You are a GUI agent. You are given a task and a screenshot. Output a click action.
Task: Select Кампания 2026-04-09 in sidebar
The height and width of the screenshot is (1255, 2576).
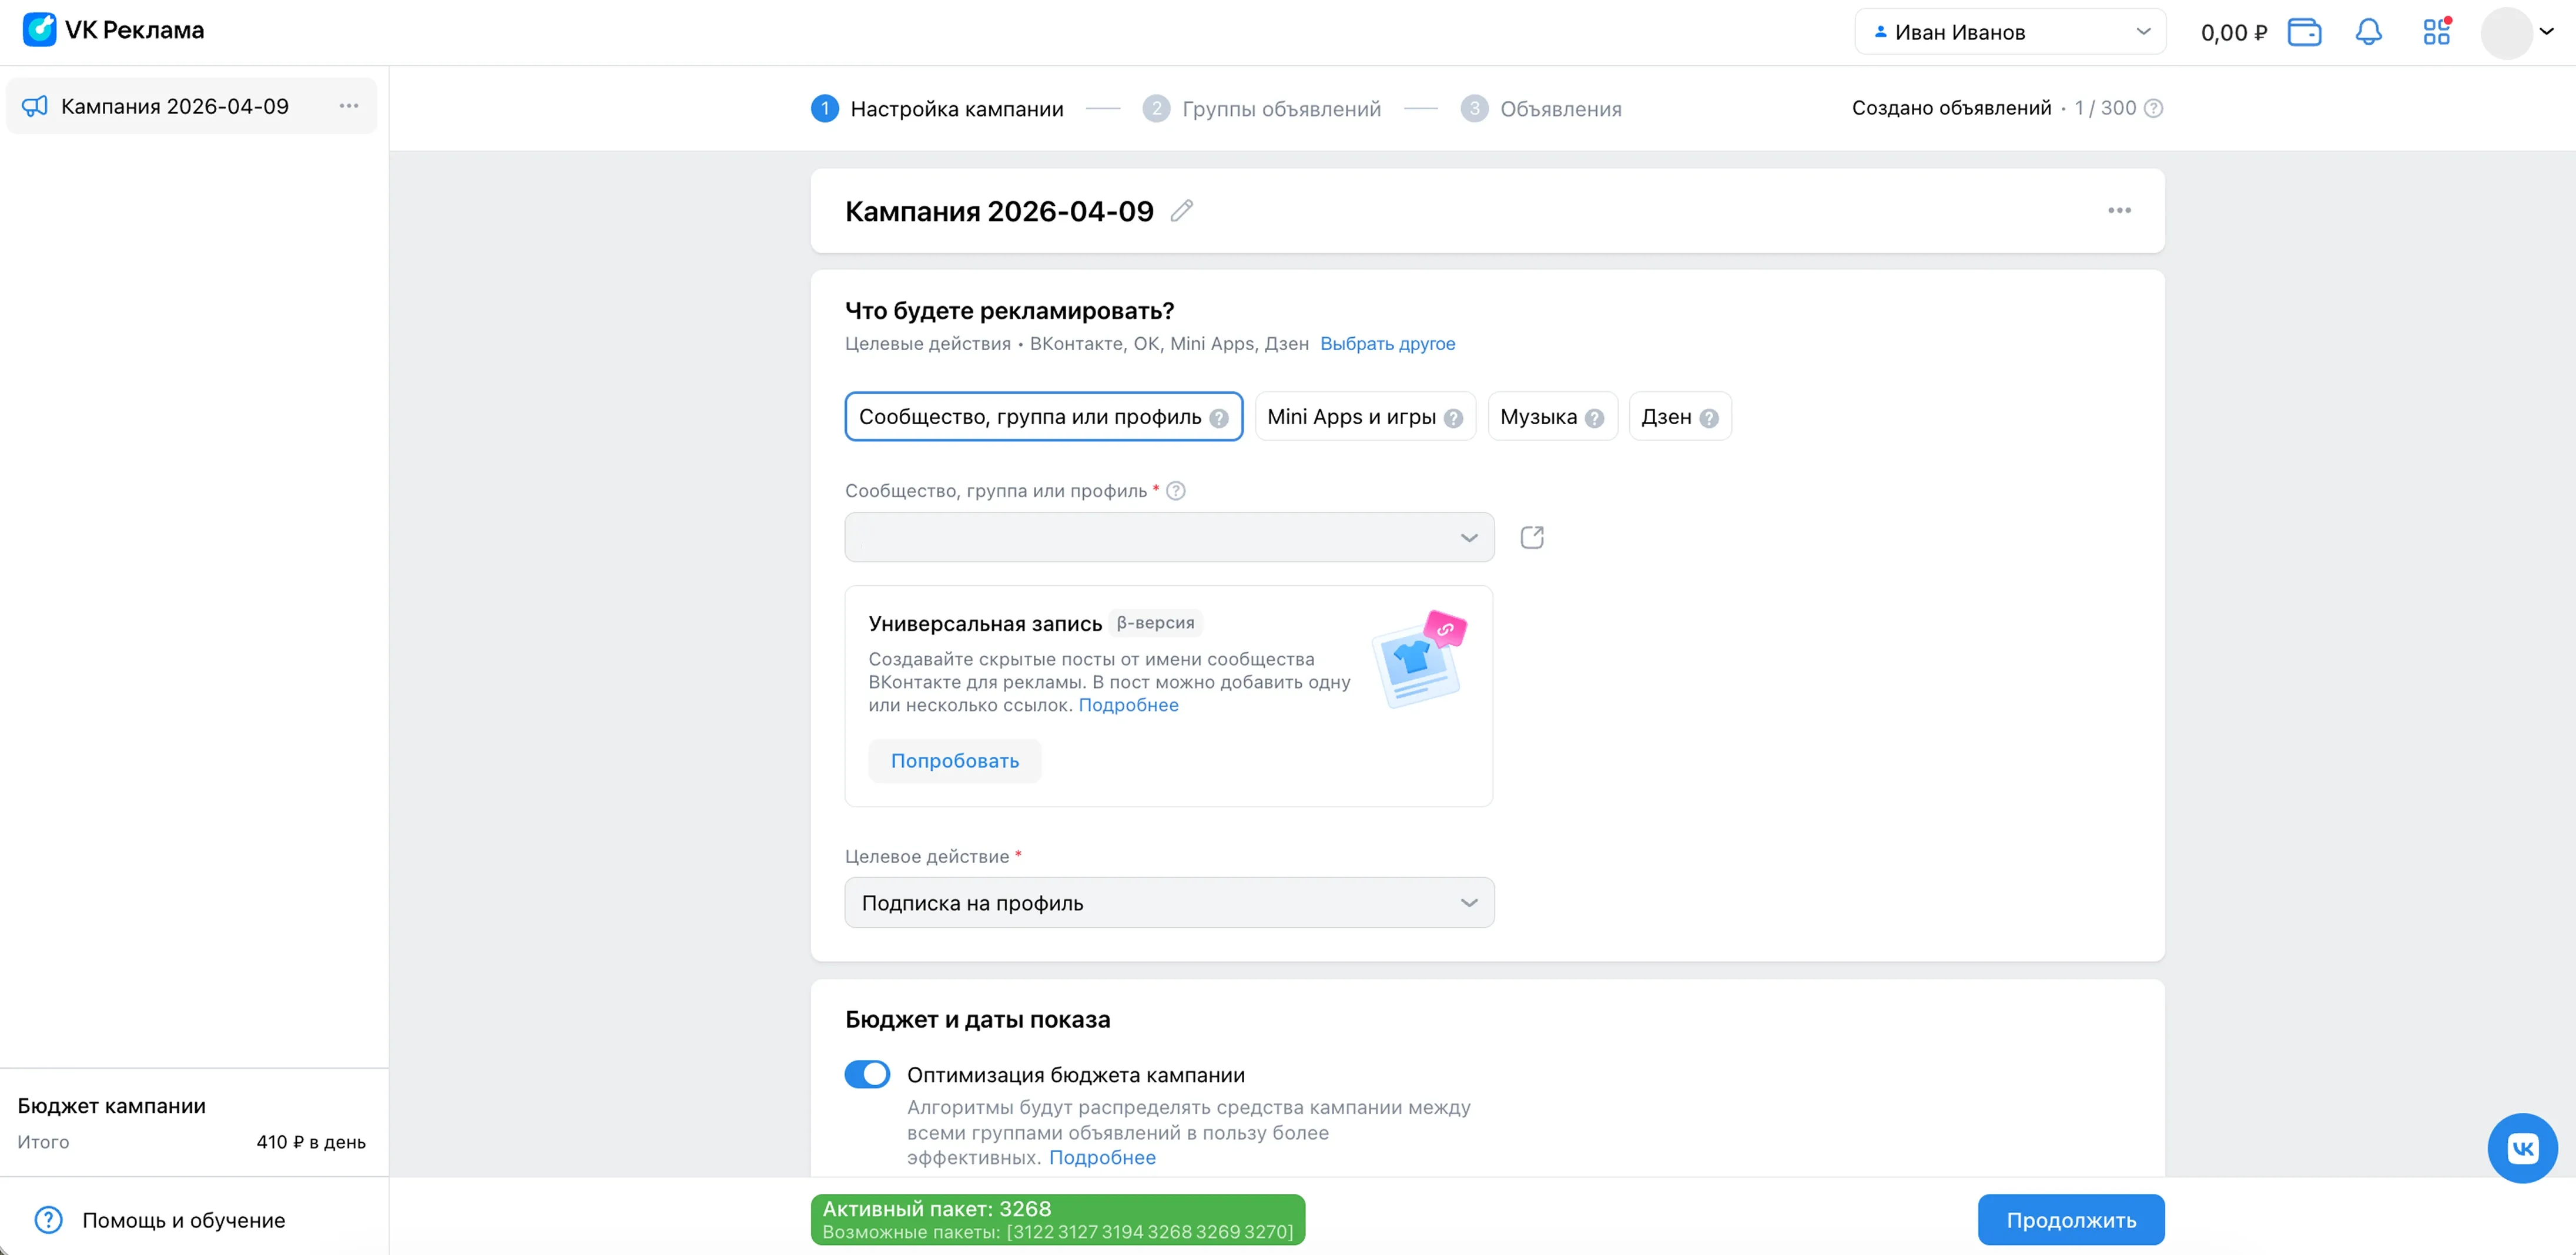[x=191, y=106]
